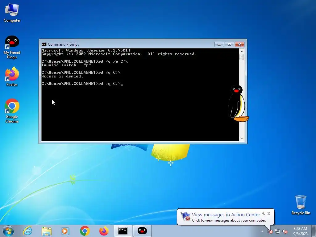Image resolution: width=316 pixels, height=237 pixels.
Task: Open the network tray icon
Action: (x=277, y=231)
